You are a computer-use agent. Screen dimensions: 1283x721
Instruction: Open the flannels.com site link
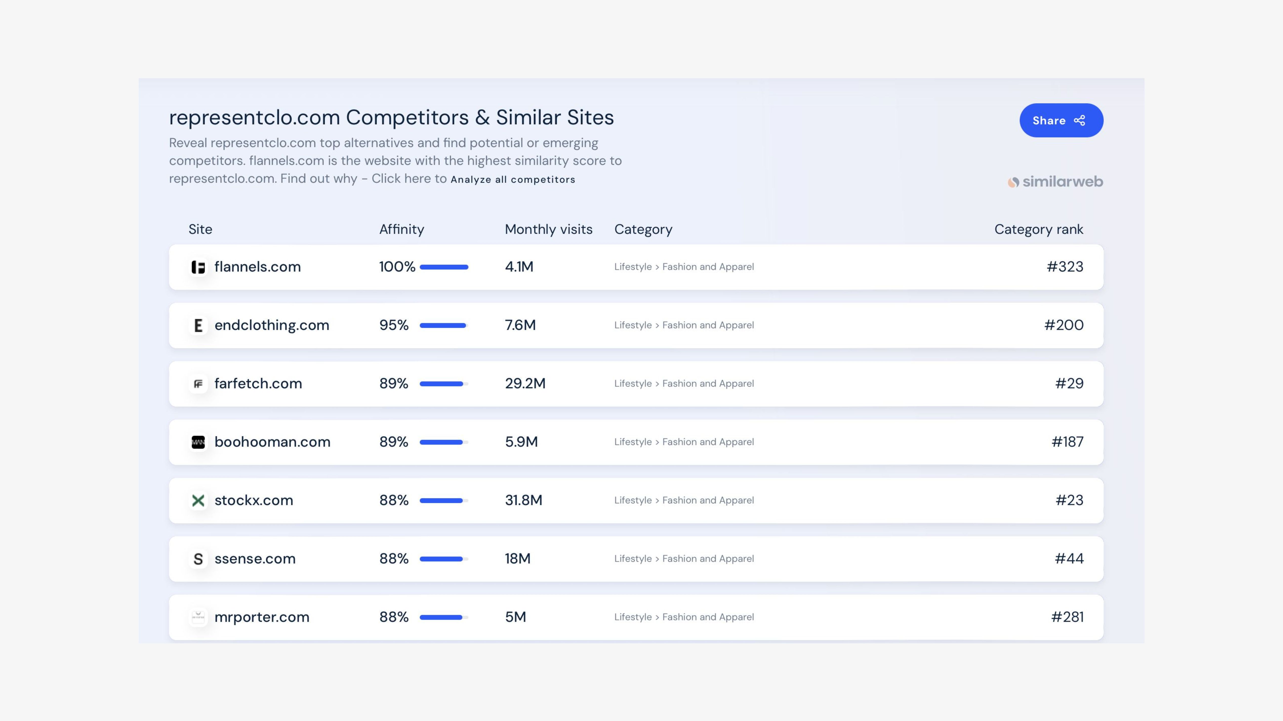pos(257,267)
